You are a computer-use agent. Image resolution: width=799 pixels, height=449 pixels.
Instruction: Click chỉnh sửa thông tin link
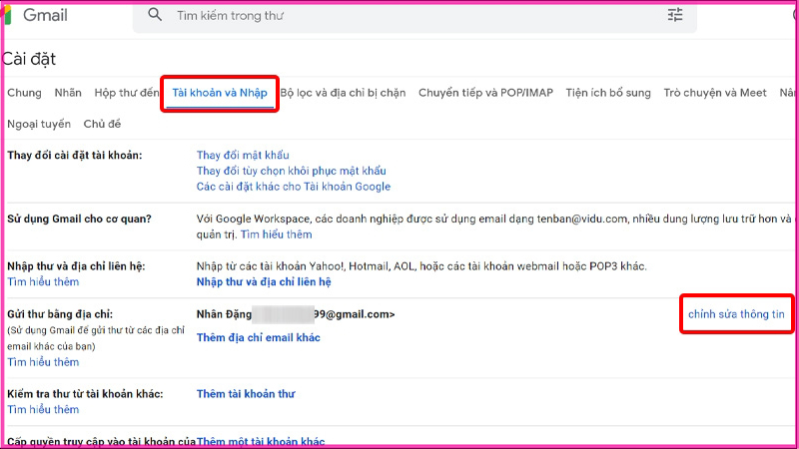tap(736, 314)
